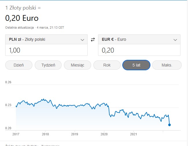
Task: Open the PLN zł source currency dropdown
Action: click(x=46, y=39)
